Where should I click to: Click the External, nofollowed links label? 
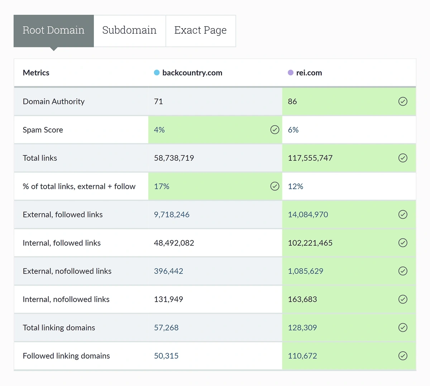click(x=67, y=271)
